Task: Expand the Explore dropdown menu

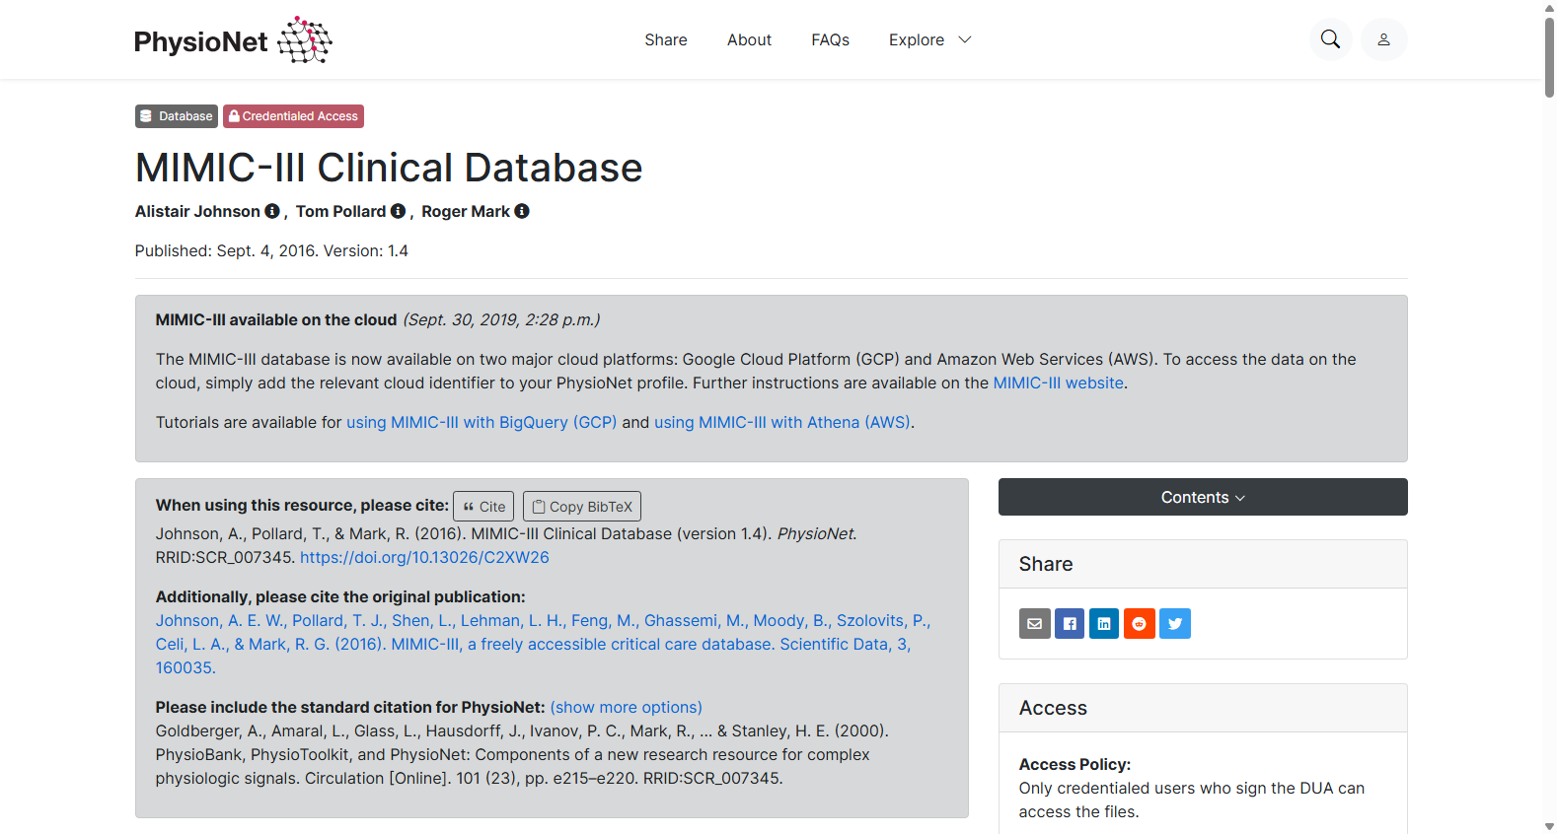Action: [930, 39]
